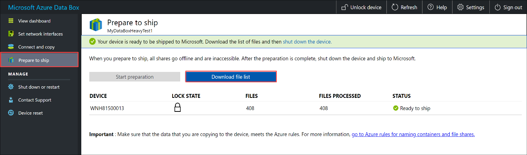The height and width of the screenshot is (155, 527).
Task: Click the 408 value under FILES
Action: click(x=250, y=108)
